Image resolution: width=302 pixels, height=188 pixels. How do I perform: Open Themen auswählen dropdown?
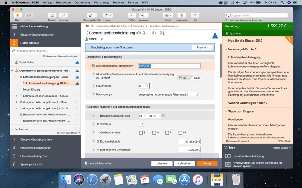(68, 133)
